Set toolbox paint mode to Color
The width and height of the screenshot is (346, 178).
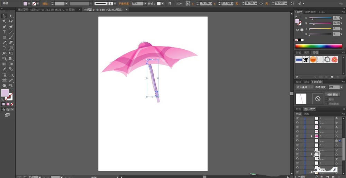tap(3, 104)
